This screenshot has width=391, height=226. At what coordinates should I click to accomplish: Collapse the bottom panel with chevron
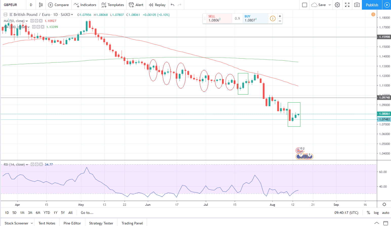pyautogui.click(x=377, y=223)
